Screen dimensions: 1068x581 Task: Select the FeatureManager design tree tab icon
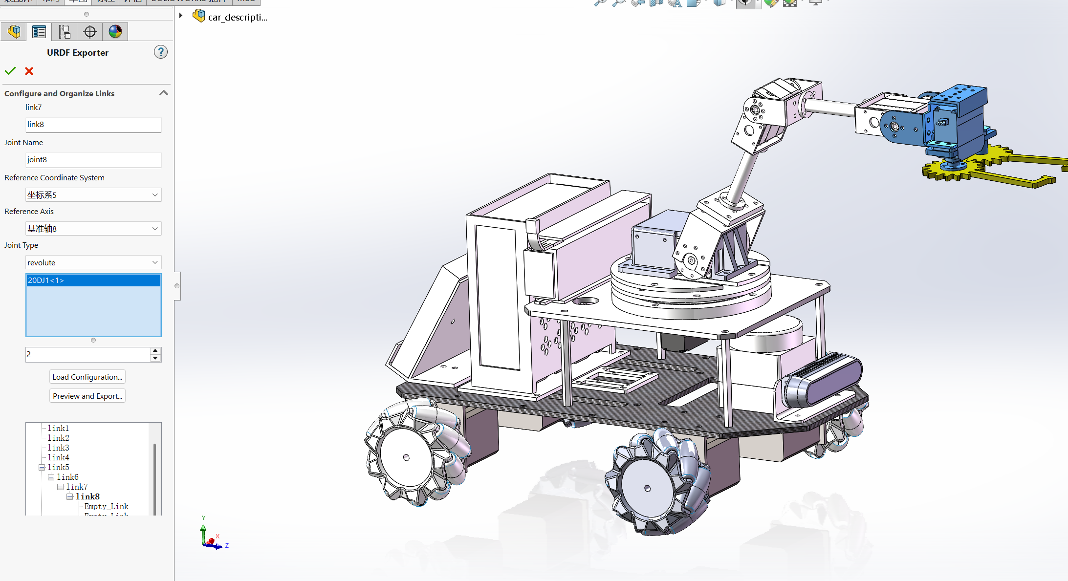pos(14,31)
